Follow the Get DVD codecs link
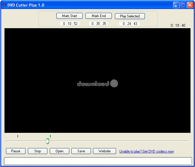 coord(146,151)
